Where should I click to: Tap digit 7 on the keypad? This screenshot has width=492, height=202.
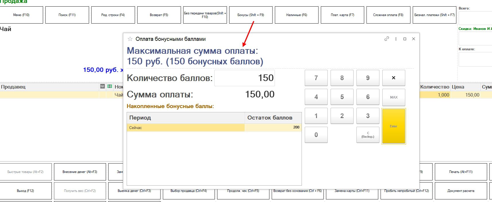(316, 78)
